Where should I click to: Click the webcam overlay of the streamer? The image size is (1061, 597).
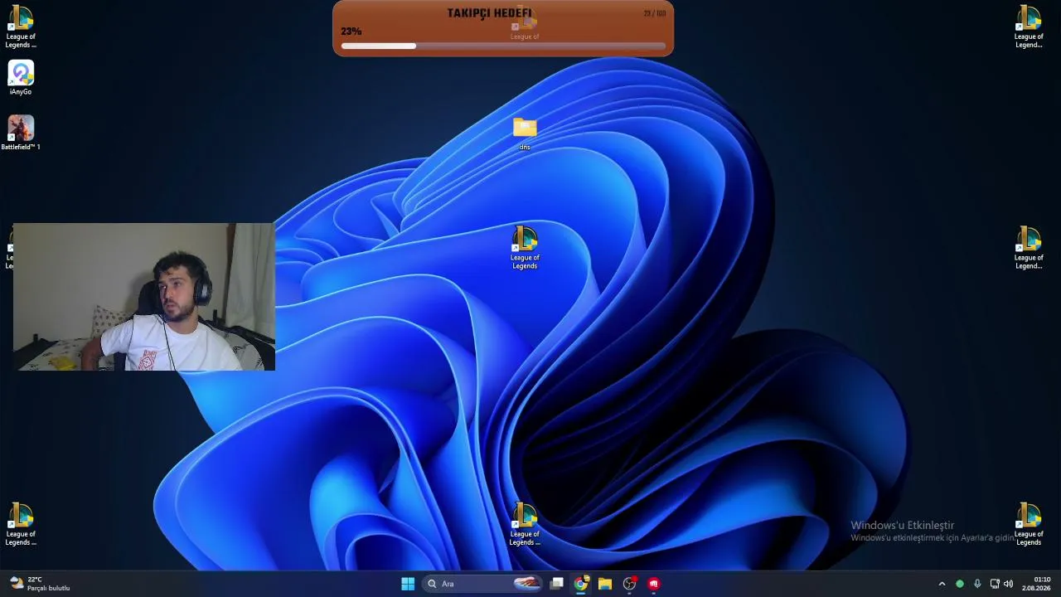144,296
